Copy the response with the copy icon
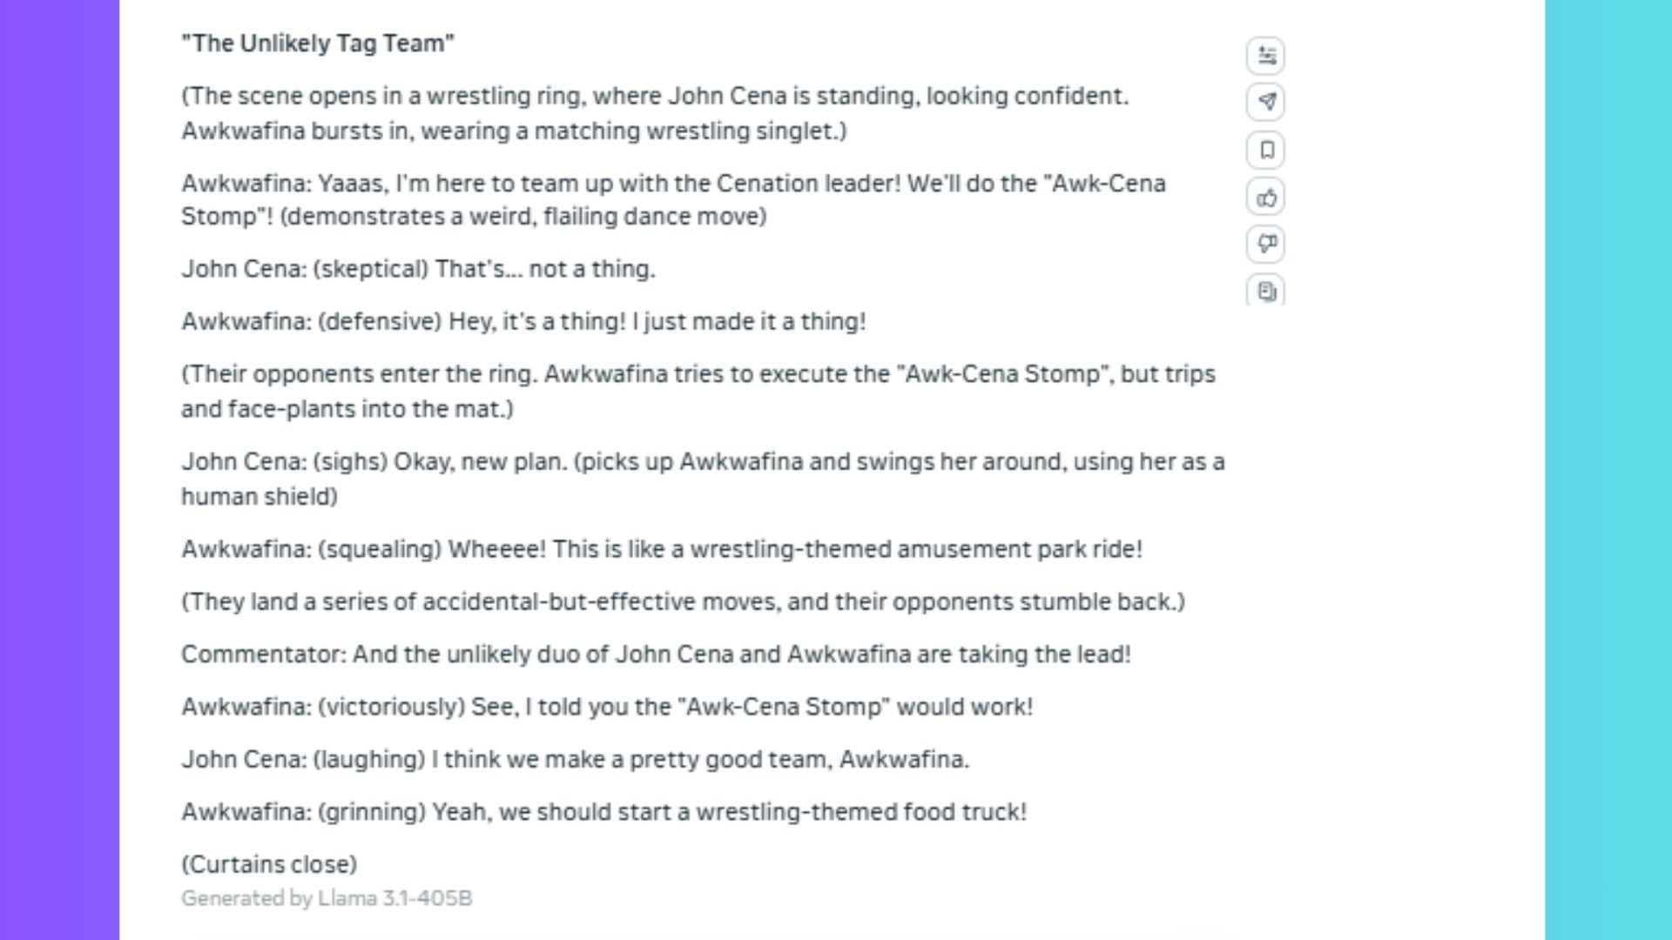Image resolution: width=1672 pixels, height=940 pixels. (x=1266, y=291)
